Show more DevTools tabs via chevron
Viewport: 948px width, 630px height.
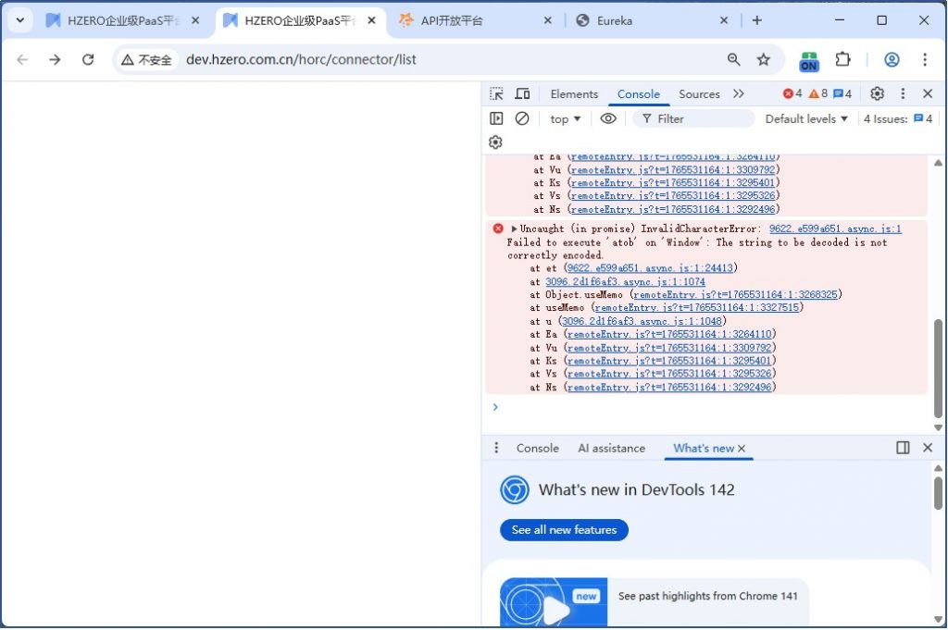pyautogui.click(x=738, y=93)
